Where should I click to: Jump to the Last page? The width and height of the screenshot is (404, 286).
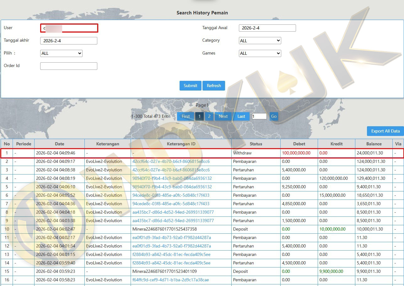(x=241, y=116)
